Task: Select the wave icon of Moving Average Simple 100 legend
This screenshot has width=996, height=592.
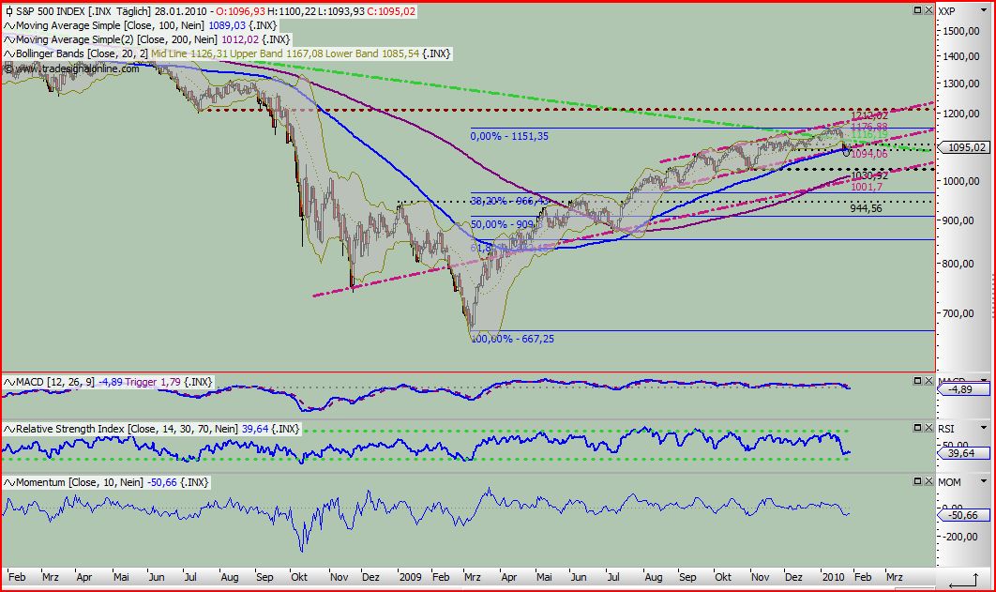Action: point(8,25)
